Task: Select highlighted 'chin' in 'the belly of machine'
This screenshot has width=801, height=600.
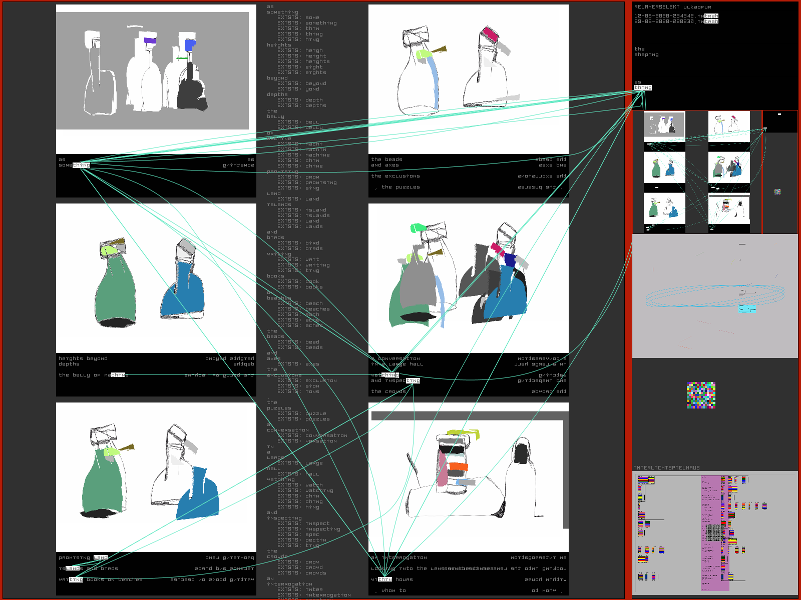Action: [118, 375]
